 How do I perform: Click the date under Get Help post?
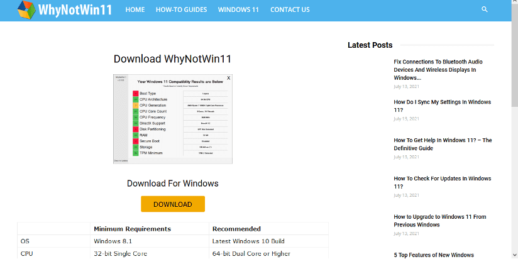[406, 157]
